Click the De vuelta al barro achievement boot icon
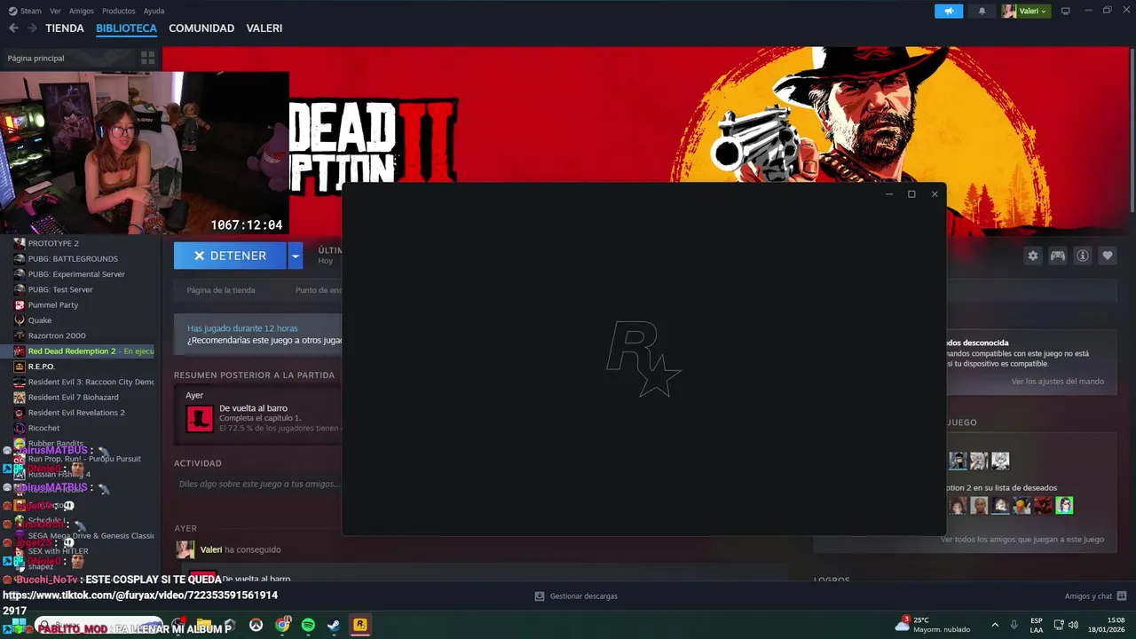This screenshot has height=639, width=1136. [200, 418]
